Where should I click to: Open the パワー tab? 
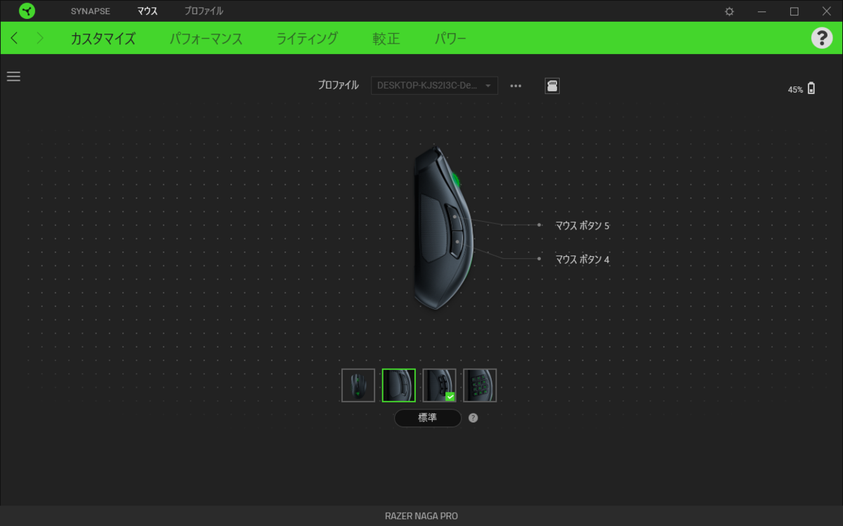coord(450,39)
